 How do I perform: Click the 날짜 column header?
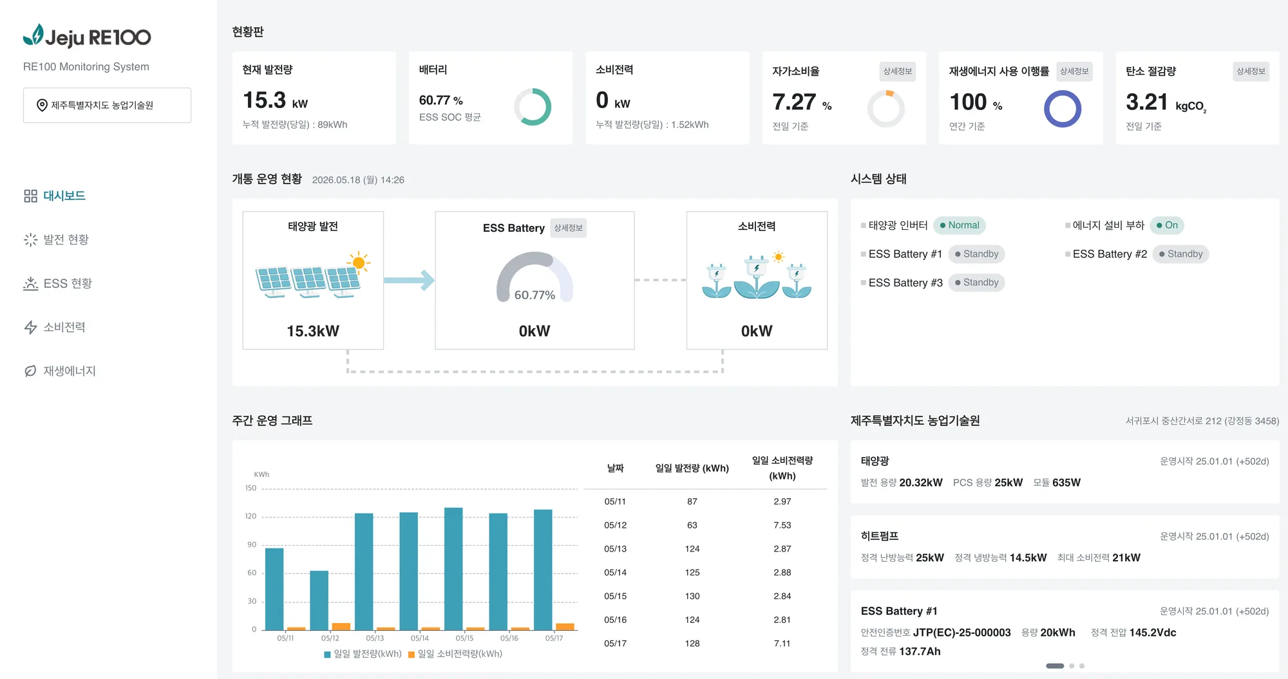[x=615, y=468]
